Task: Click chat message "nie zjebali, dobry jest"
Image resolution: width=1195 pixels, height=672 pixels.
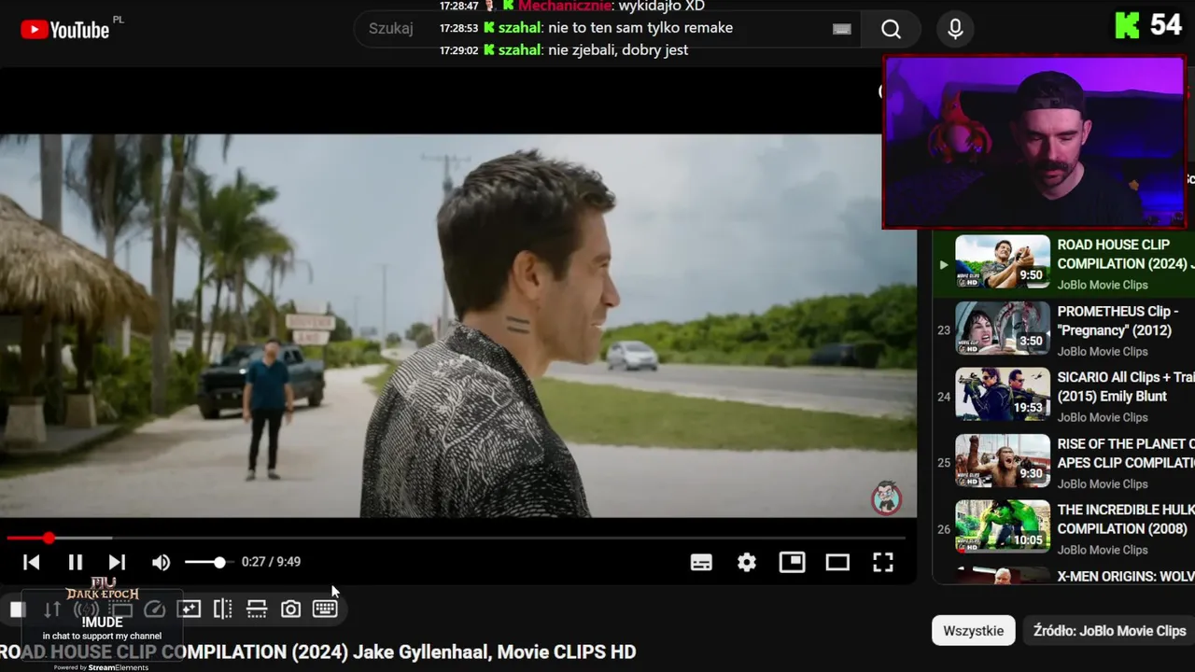Action: tap(618, 50)
